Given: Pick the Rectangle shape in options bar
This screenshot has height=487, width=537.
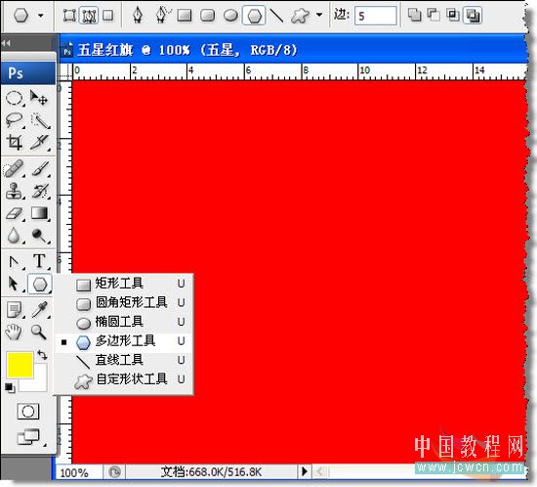Looking at the screenshot, I should point(185,16).
